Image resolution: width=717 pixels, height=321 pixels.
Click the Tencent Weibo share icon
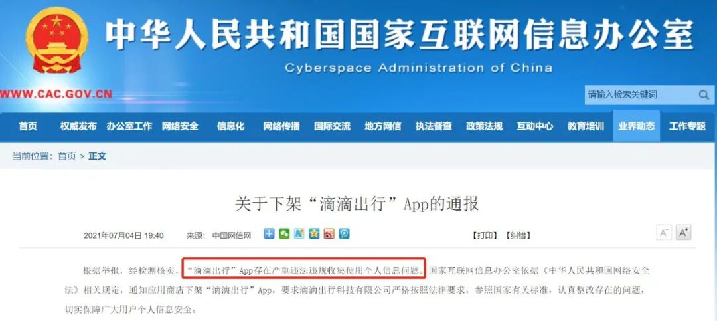click(x=345, y=234)
